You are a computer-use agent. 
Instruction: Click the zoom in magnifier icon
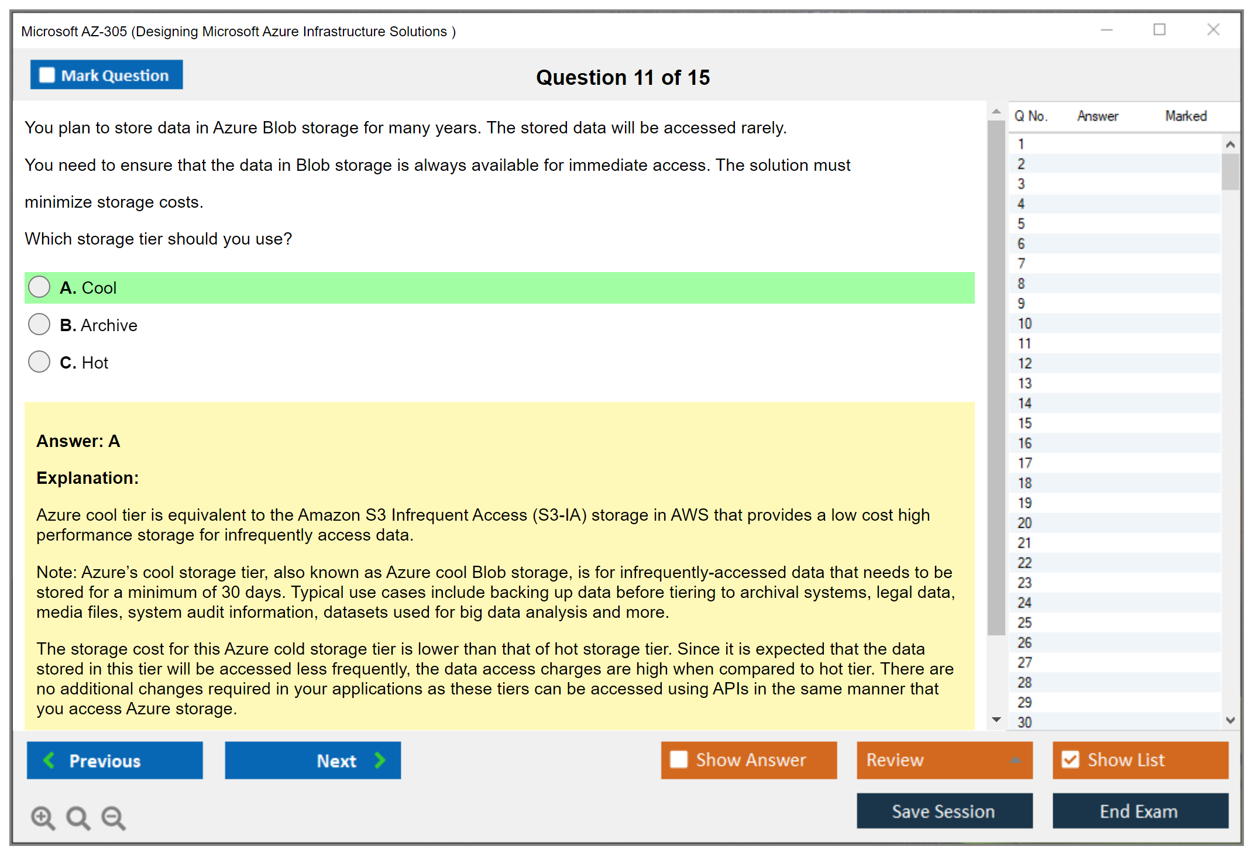[x=42, y=817]
